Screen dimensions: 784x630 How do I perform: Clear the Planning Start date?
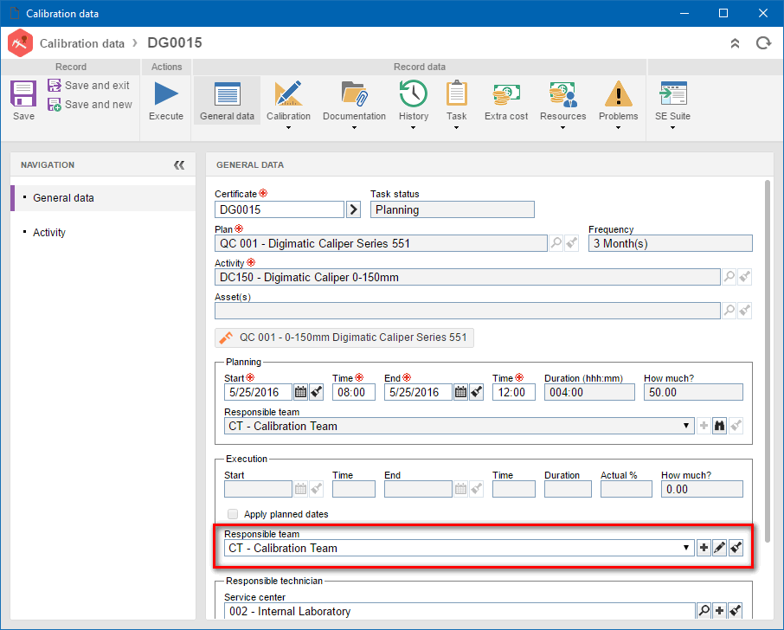(316, 392)
